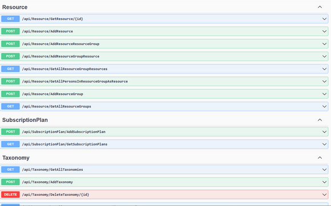Collapse the Resource section chevron
331x206 pixels.
tap(320, 7)
